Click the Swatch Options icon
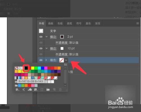The width and height of the screenshot is (141, 112). [x=42, y=90]
